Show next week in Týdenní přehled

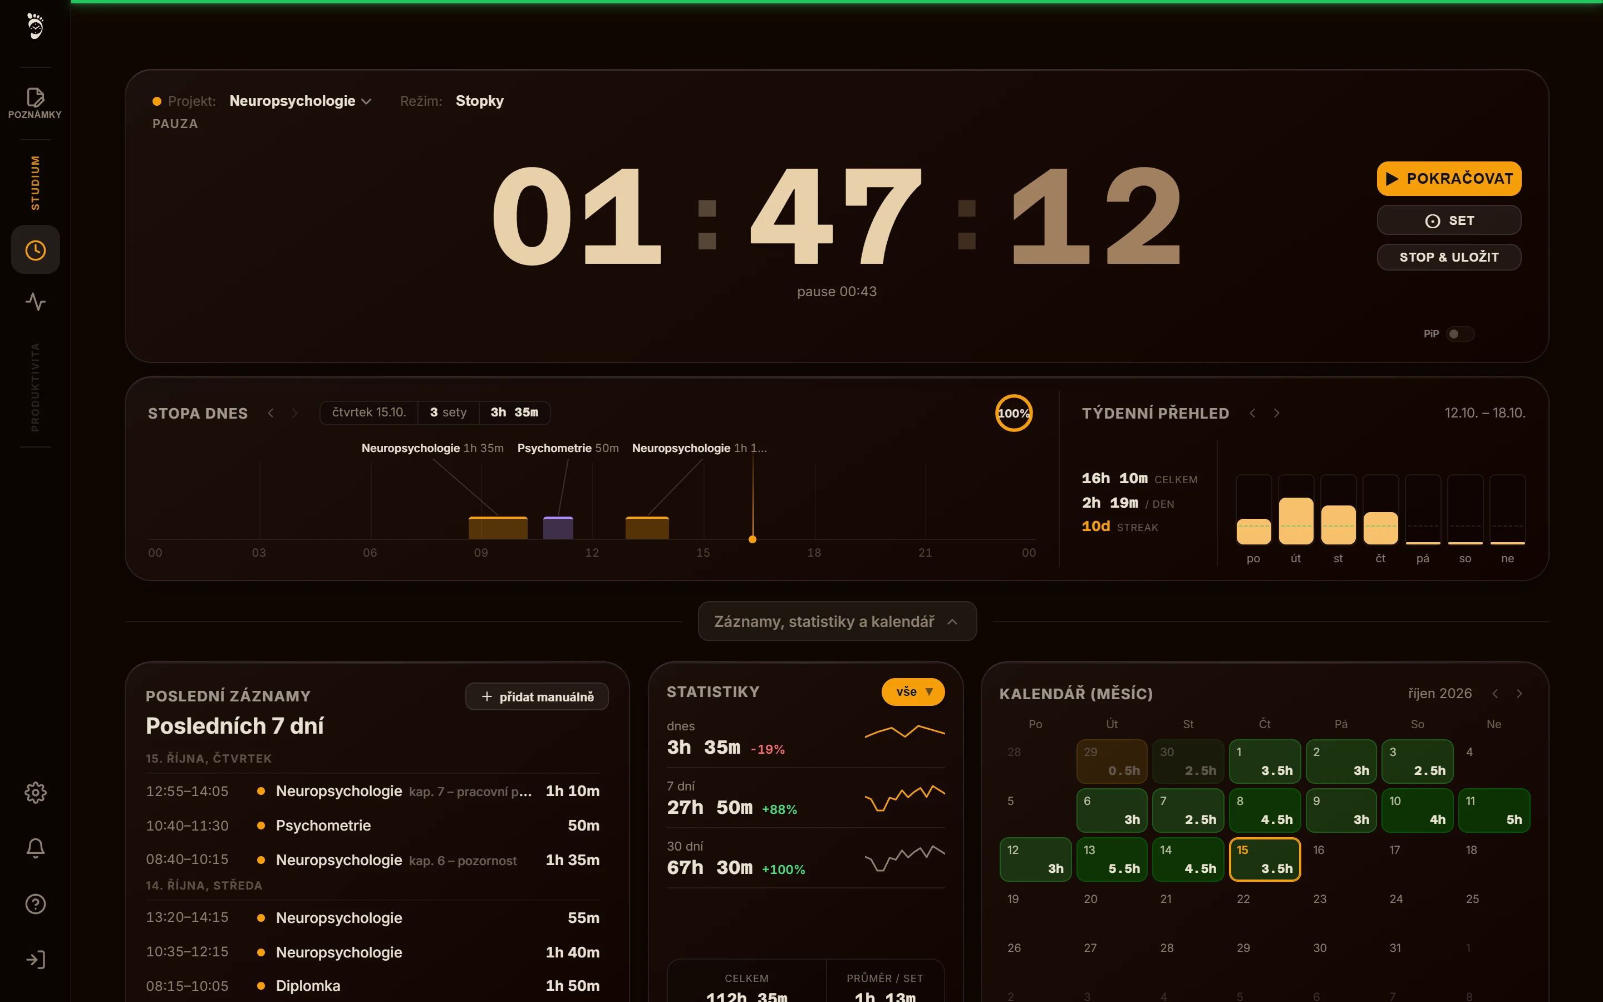tap(1276, 413)
